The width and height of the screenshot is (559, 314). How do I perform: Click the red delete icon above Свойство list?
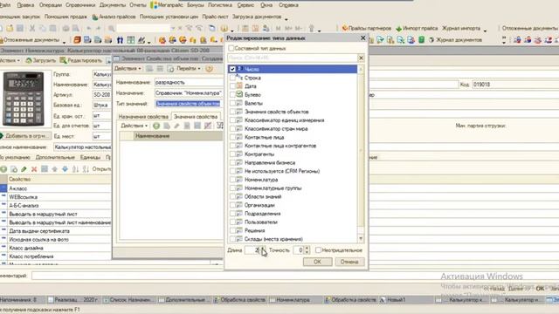pos(34,169)
